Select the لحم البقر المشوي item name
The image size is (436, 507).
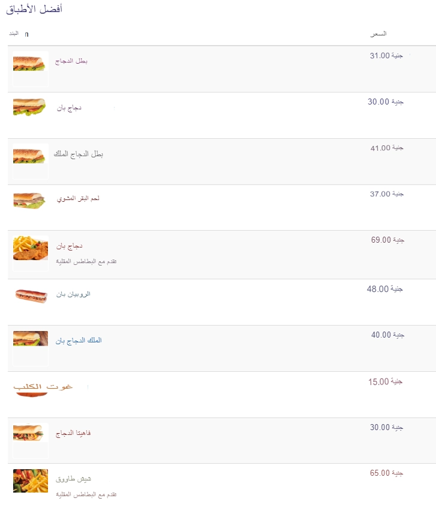click(x=78, y=198)
